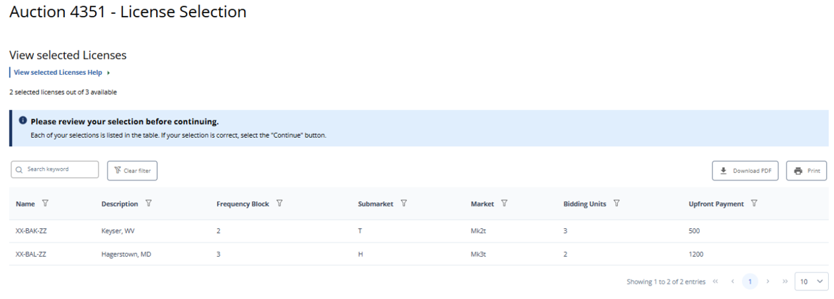Click the info icon in review banner
Image resolution: width=834 pixels, height=299 pixels.
22,121
